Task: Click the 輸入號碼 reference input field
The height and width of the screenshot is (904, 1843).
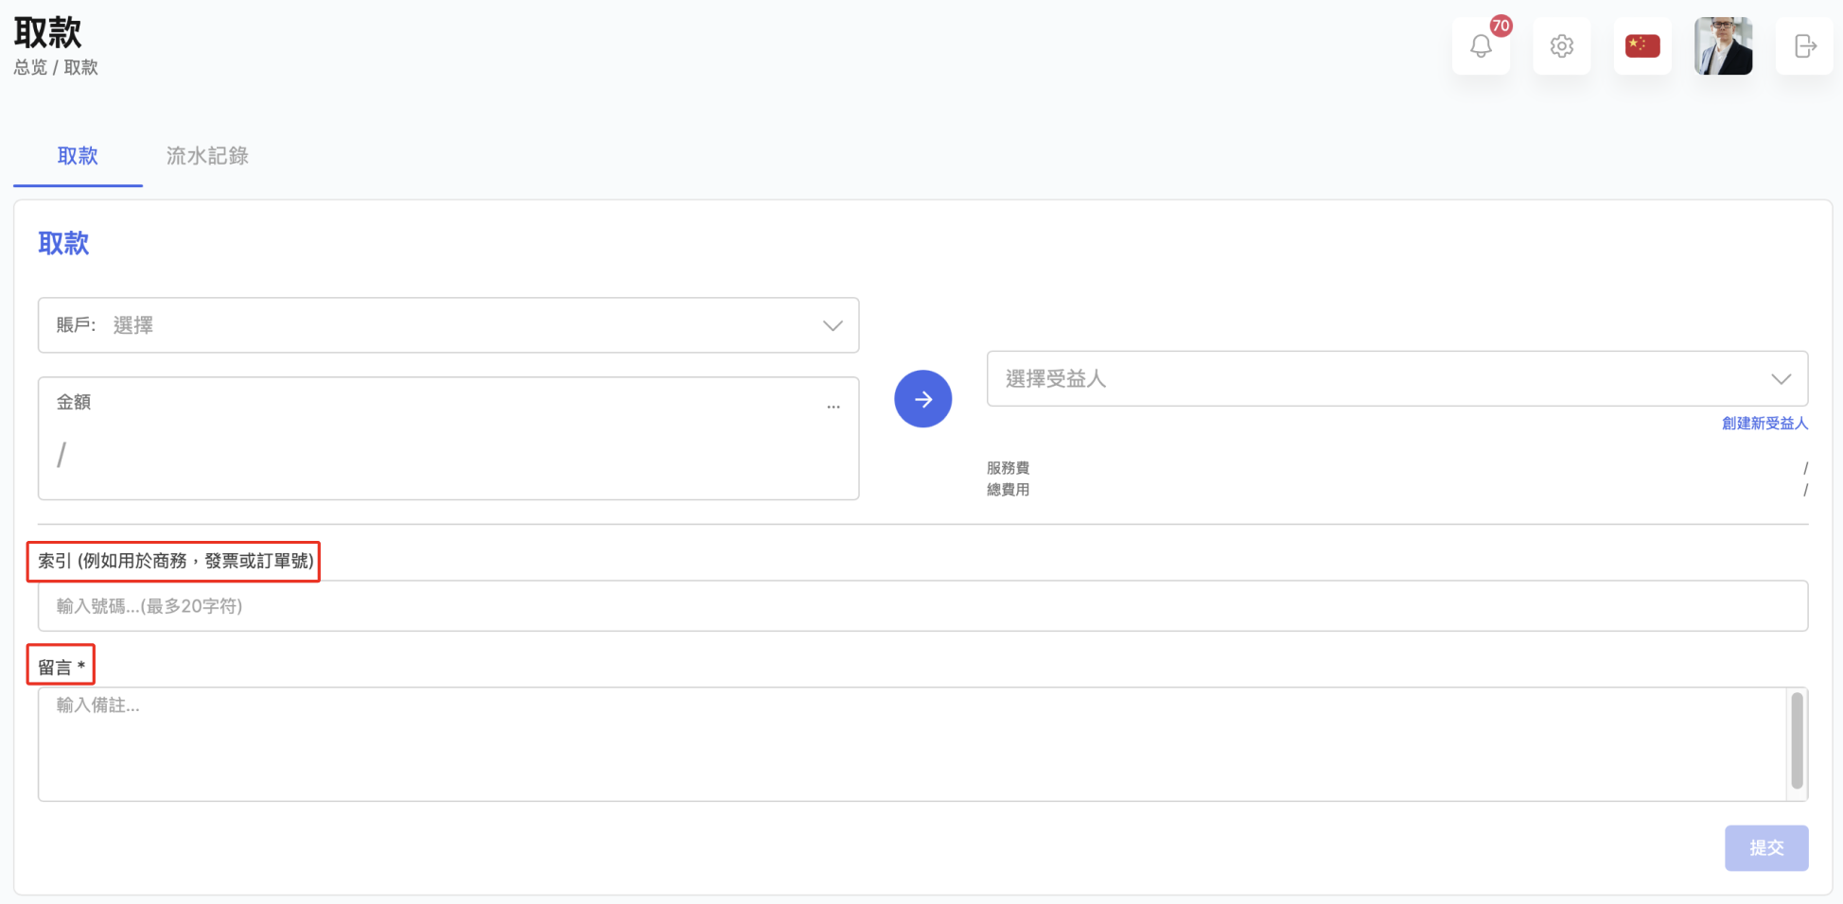Action: coord(922,605)
